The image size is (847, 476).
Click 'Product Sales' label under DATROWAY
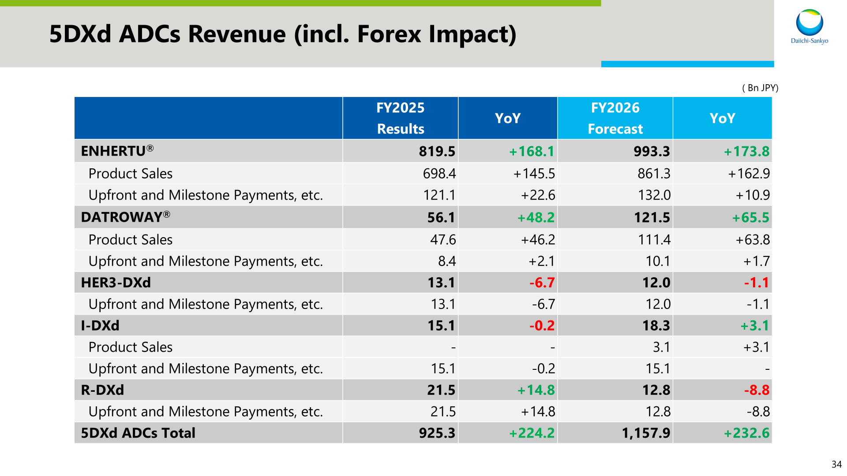pyautogui.click(x=131, y=239)
